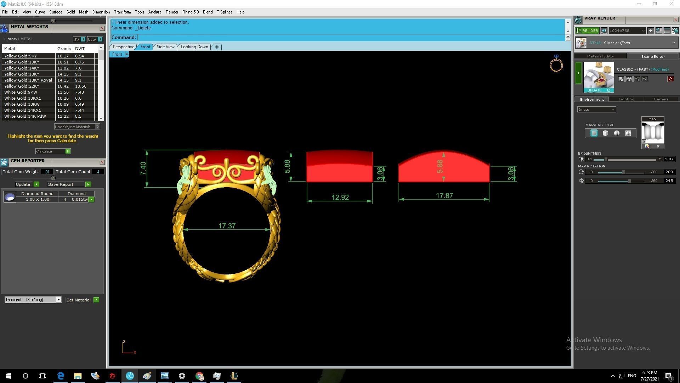Toggle Use Object Materials
Viewport: 680px width, 383px height.
[77, 127]
